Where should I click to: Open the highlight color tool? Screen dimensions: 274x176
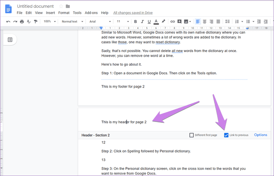click(x=163, y=21)
